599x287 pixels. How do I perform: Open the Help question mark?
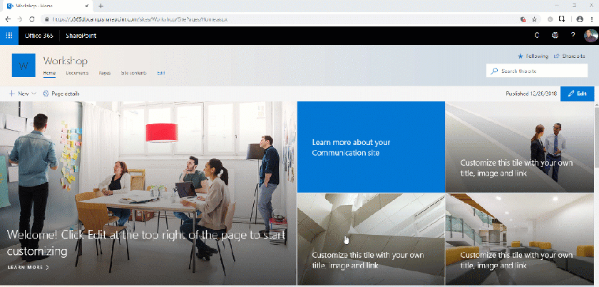click(573, 35)
